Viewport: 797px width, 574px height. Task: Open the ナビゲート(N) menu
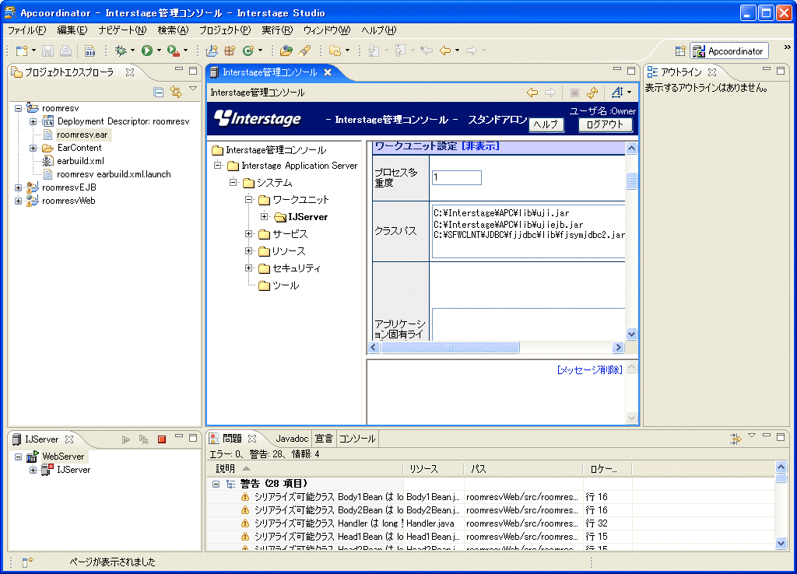[122, 30]
